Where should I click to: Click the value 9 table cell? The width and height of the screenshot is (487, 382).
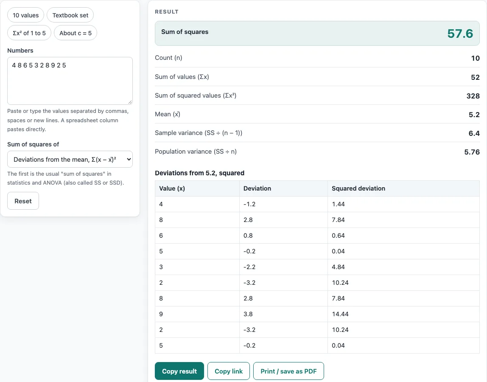tap(197, 314)
